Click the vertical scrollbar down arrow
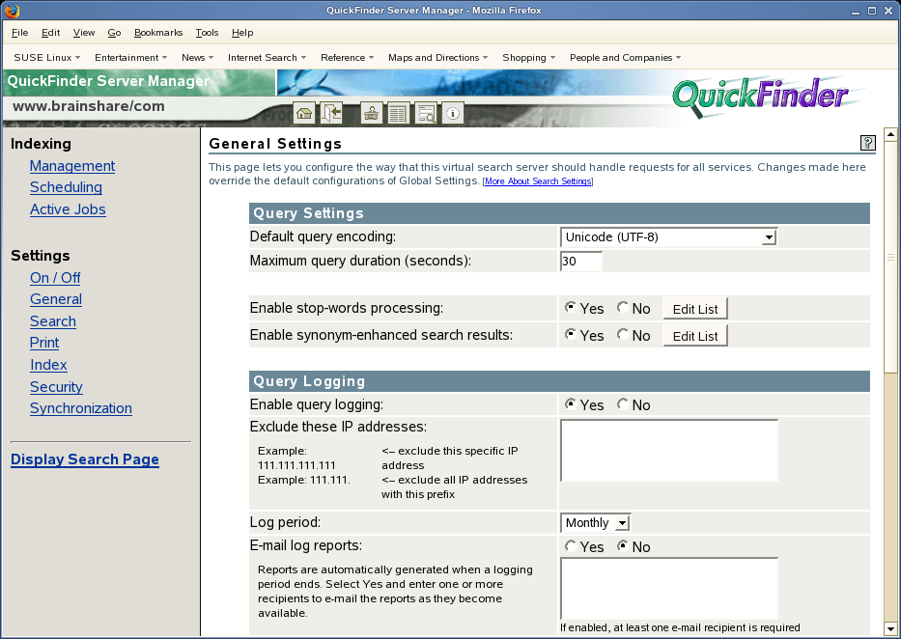The height and width of the screenshot is (639, 901). (890, 628)
